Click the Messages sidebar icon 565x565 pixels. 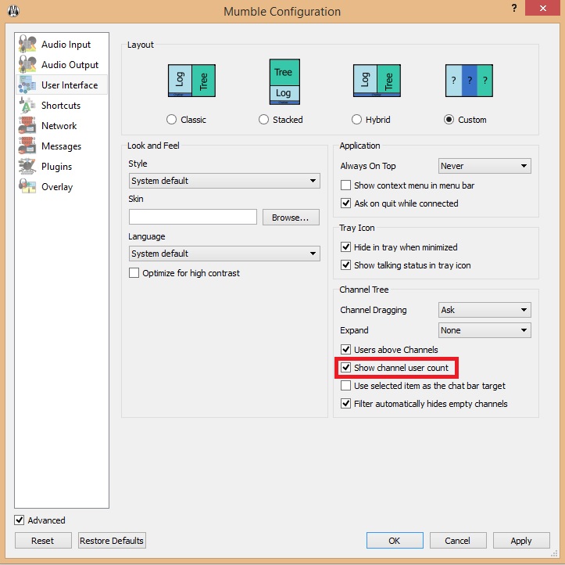click(27, 146)
